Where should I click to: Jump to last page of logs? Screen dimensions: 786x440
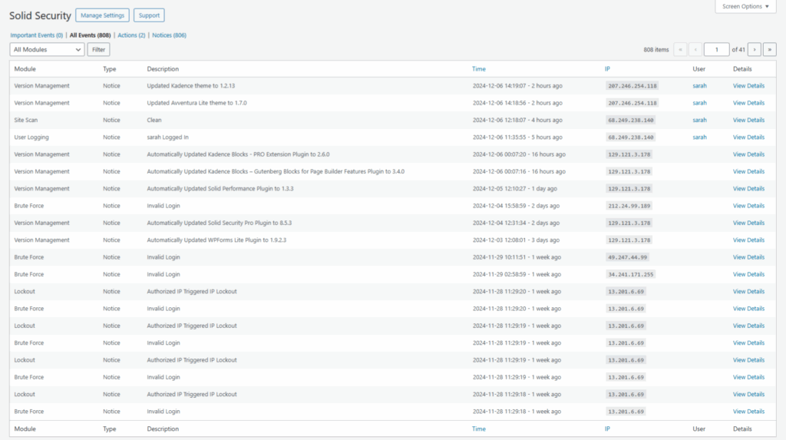(769, 49)
